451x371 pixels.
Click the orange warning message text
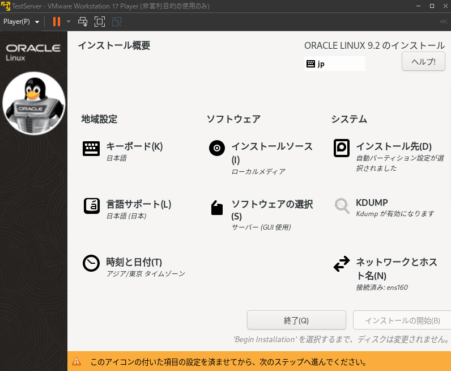point(228,362)
